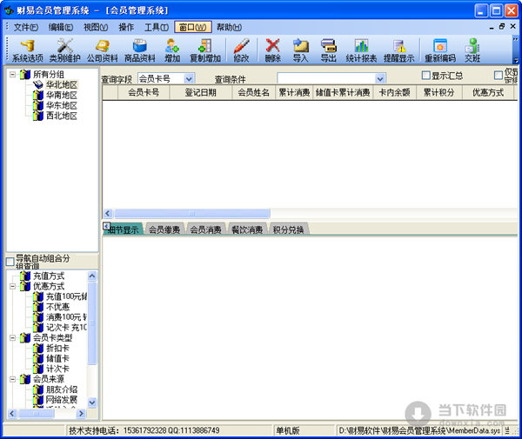Screen dimensions: 522x439
Task: Select 计次卡 card type
Action: click(x=57, y=369)
